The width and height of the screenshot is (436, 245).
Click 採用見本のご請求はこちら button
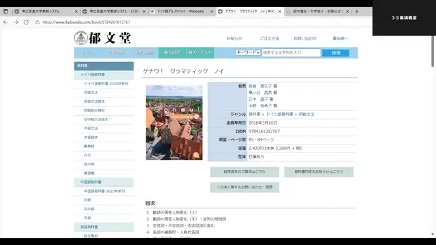click(245, 172)
